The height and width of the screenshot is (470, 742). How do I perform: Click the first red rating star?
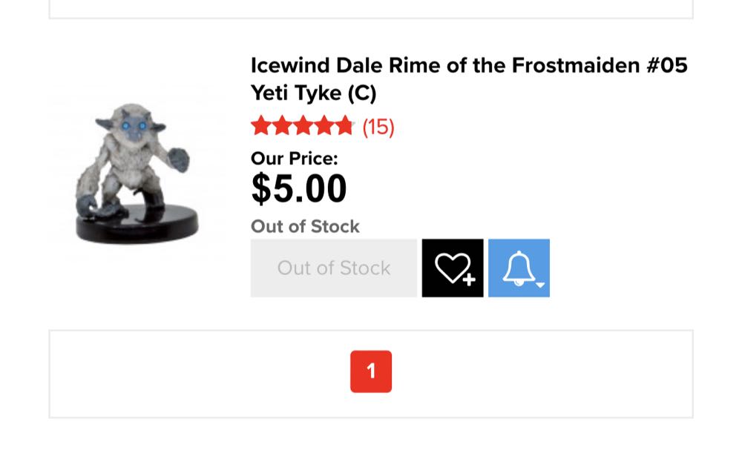(261, 126)
